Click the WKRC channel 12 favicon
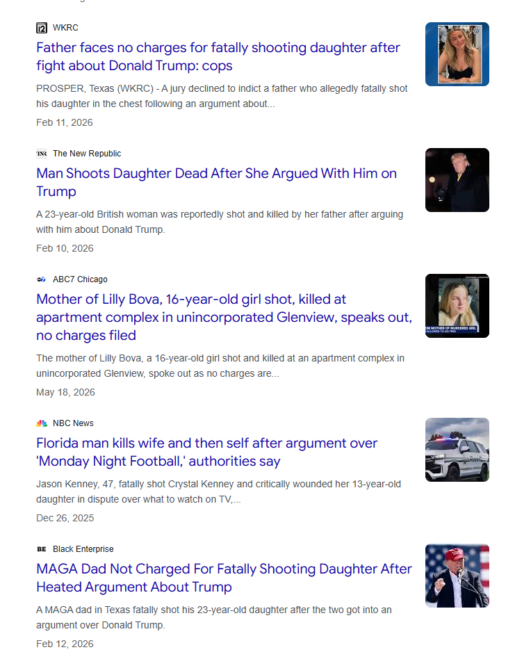This screenshot has width=531, height=659. pyautogui.click(x=42, y=28)
